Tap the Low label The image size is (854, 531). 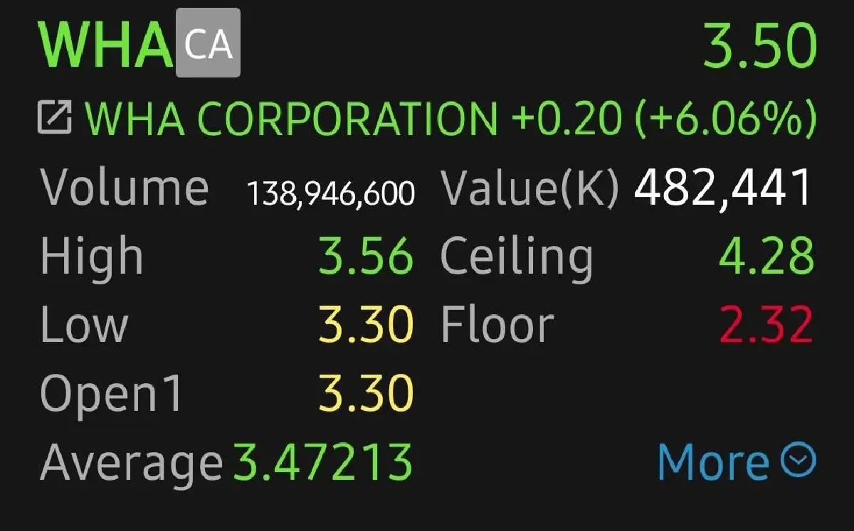click(x=84, y=325)
